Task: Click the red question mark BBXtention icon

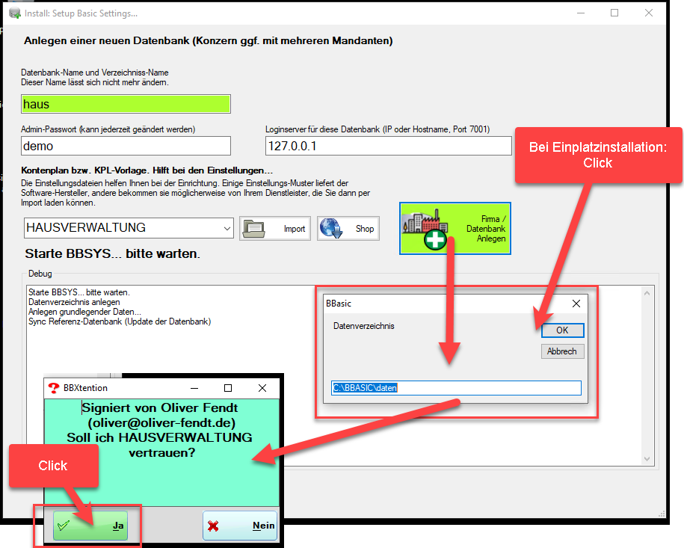Action: click(x=54, y=388)
